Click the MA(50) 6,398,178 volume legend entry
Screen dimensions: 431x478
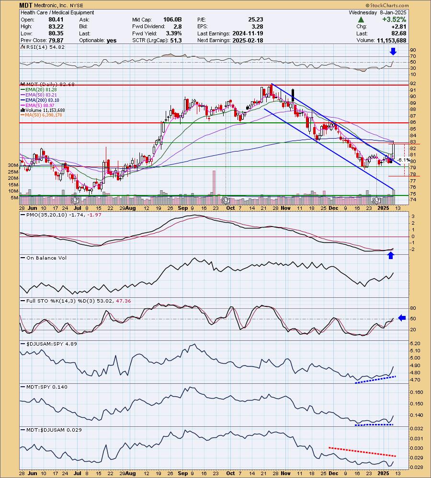[41, 115]
